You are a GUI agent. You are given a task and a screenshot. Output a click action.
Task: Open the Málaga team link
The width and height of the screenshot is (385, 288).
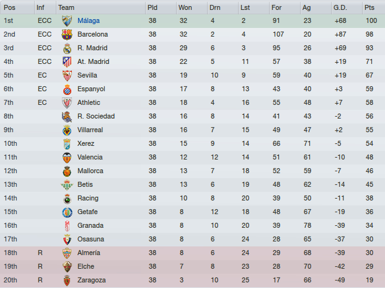click(x=89, y=20)
